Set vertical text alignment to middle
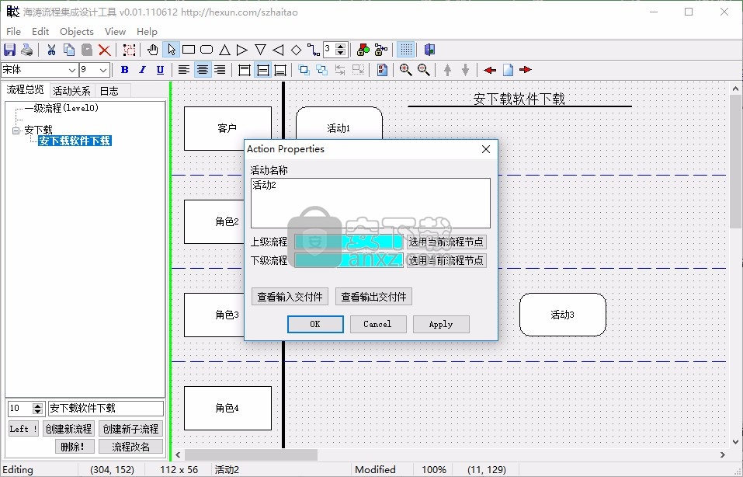This screenshot has height=477, width=743. click(262, 70)
